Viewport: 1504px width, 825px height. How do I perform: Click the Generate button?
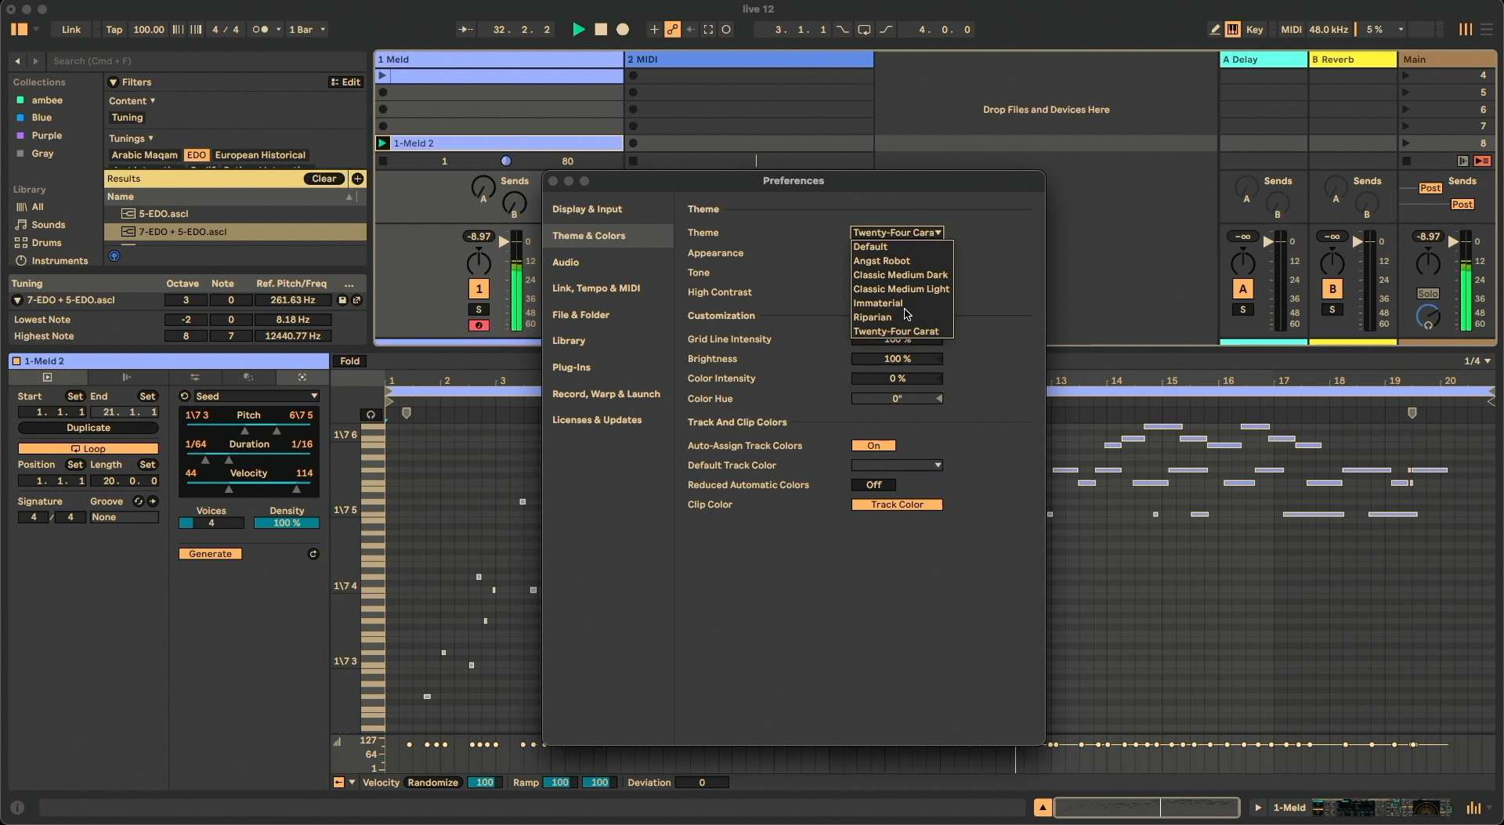(210, 554)
